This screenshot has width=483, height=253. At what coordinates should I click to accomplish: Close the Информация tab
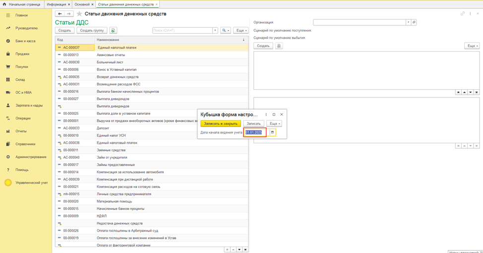coord(69,4)
